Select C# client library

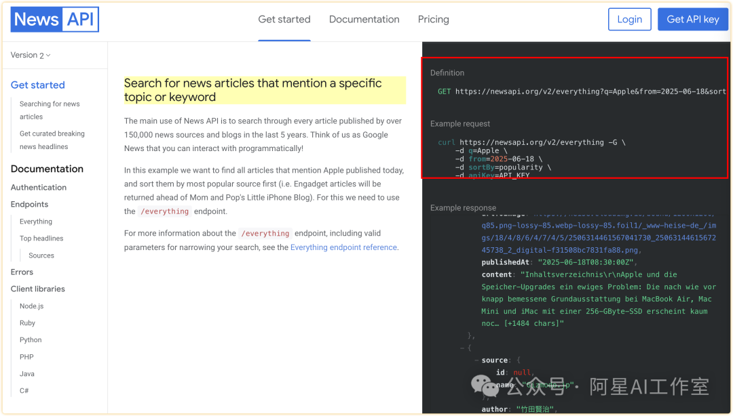[x=24, y=390]
